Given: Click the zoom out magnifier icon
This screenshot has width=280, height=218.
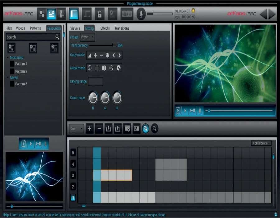Looking at the screenshot, I should pos(155,129).
